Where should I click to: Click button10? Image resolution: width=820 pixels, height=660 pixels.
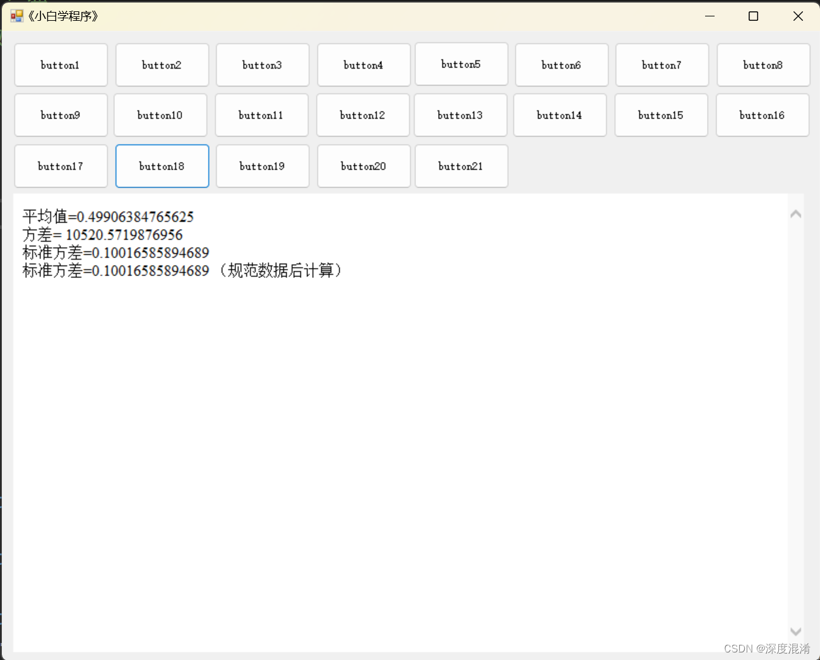click(160, 115)
